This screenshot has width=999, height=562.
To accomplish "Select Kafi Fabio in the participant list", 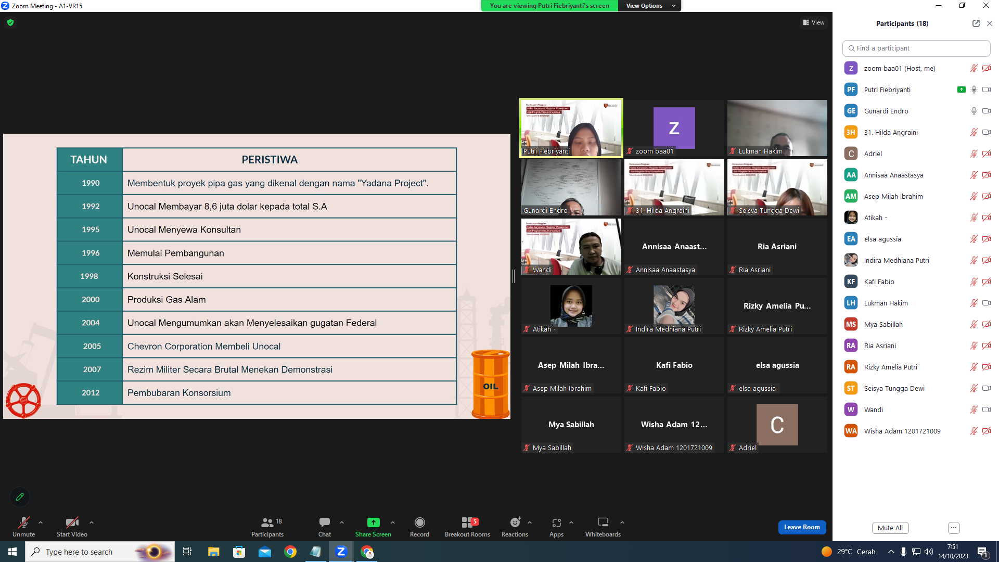I will (917, 282).
